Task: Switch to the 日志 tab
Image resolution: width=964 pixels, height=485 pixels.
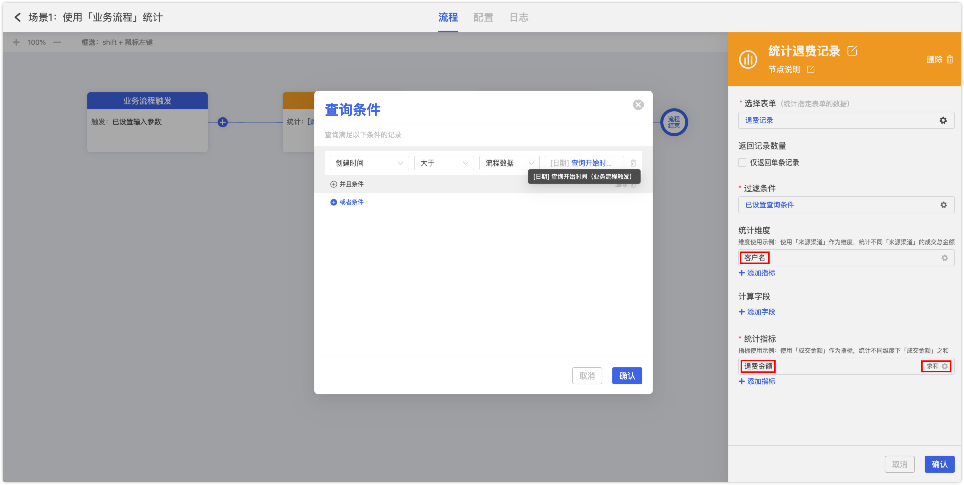Action: point(519,17)
